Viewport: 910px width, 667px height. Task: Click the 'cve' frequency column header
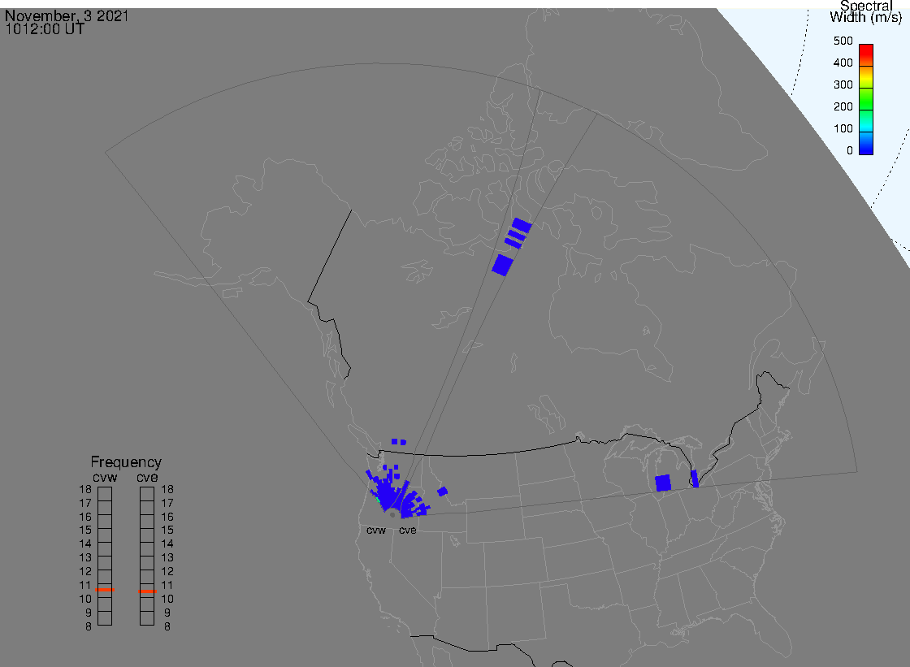[x=147, y=477]
